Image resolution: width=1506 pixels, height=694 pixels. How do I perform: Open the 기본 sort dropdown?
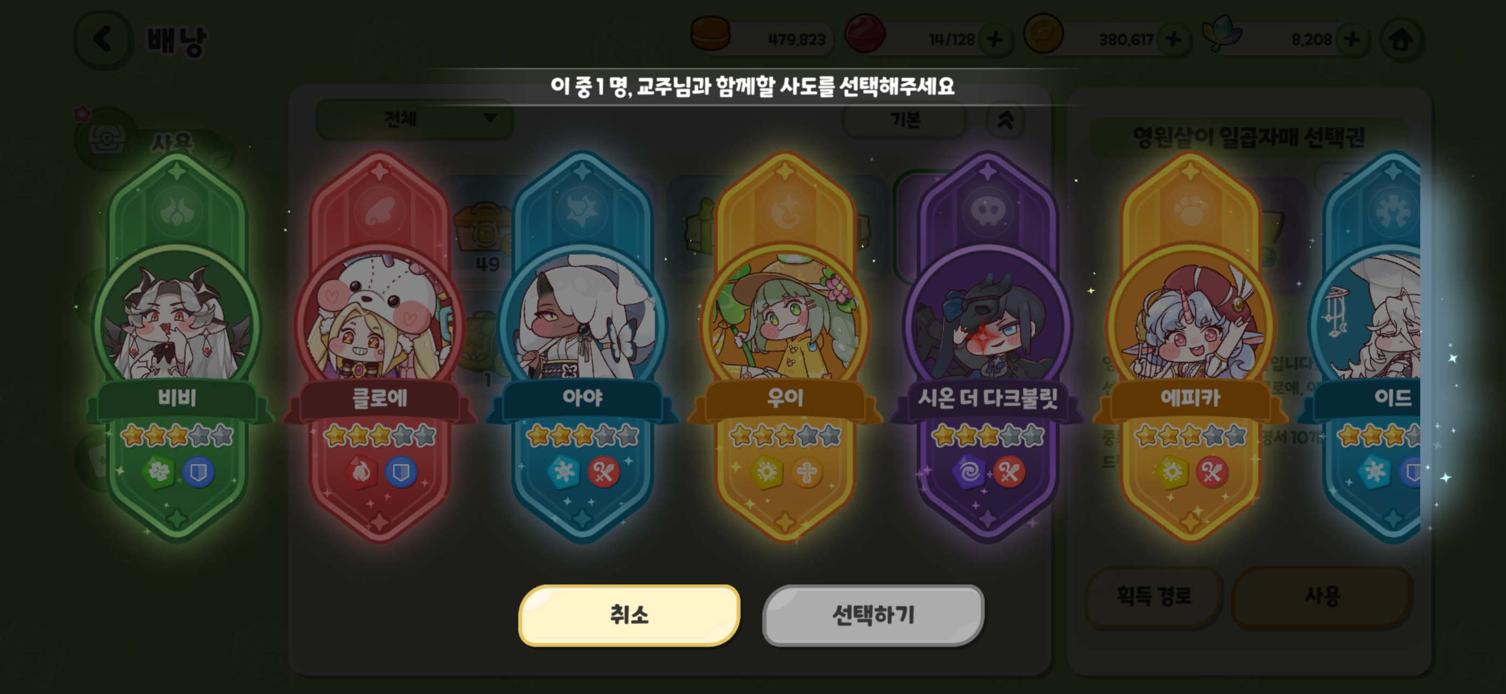click(x=905, y=120)
